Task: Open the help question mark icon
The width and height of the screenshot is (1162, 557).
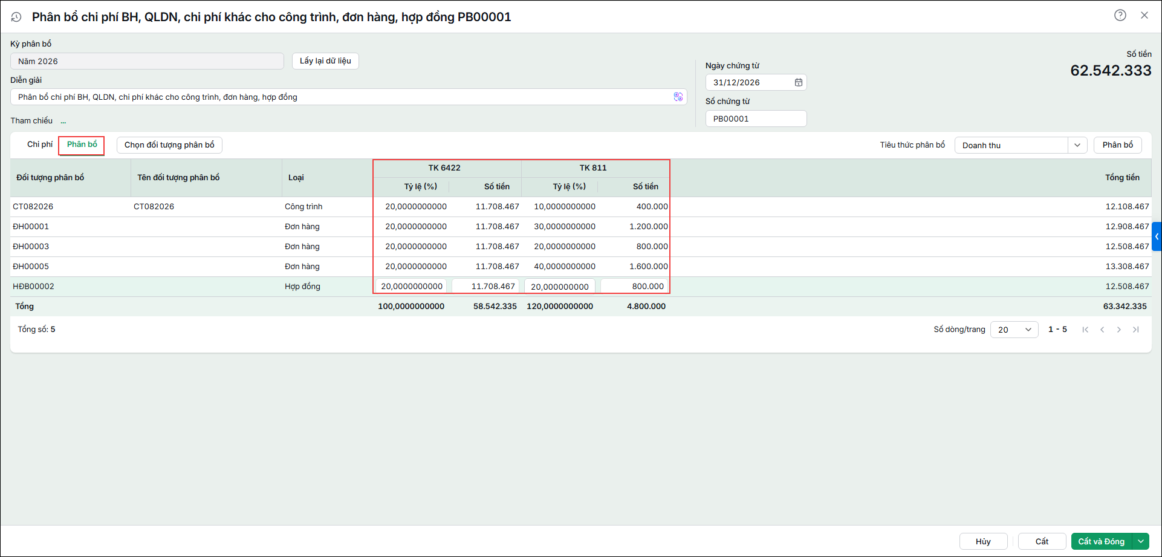Action: 1120,16
